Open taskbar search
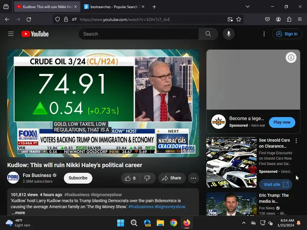Image resolution: width=307 pixels, height=230 pixels. coord(134,223)
